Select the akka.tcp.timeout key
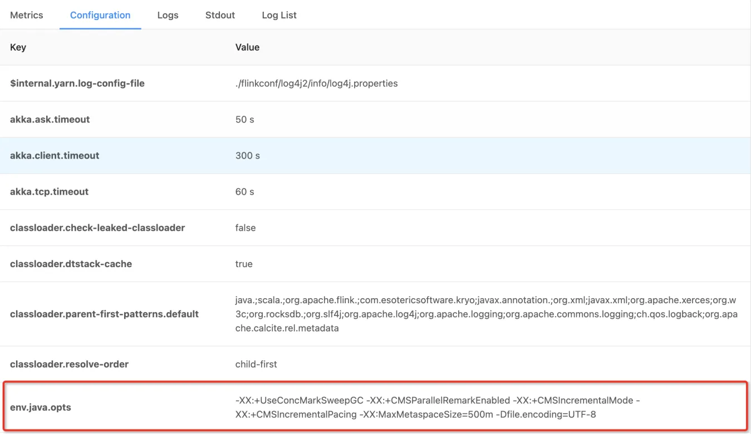This screenshot has height=434, width=751. pos(50,192)
